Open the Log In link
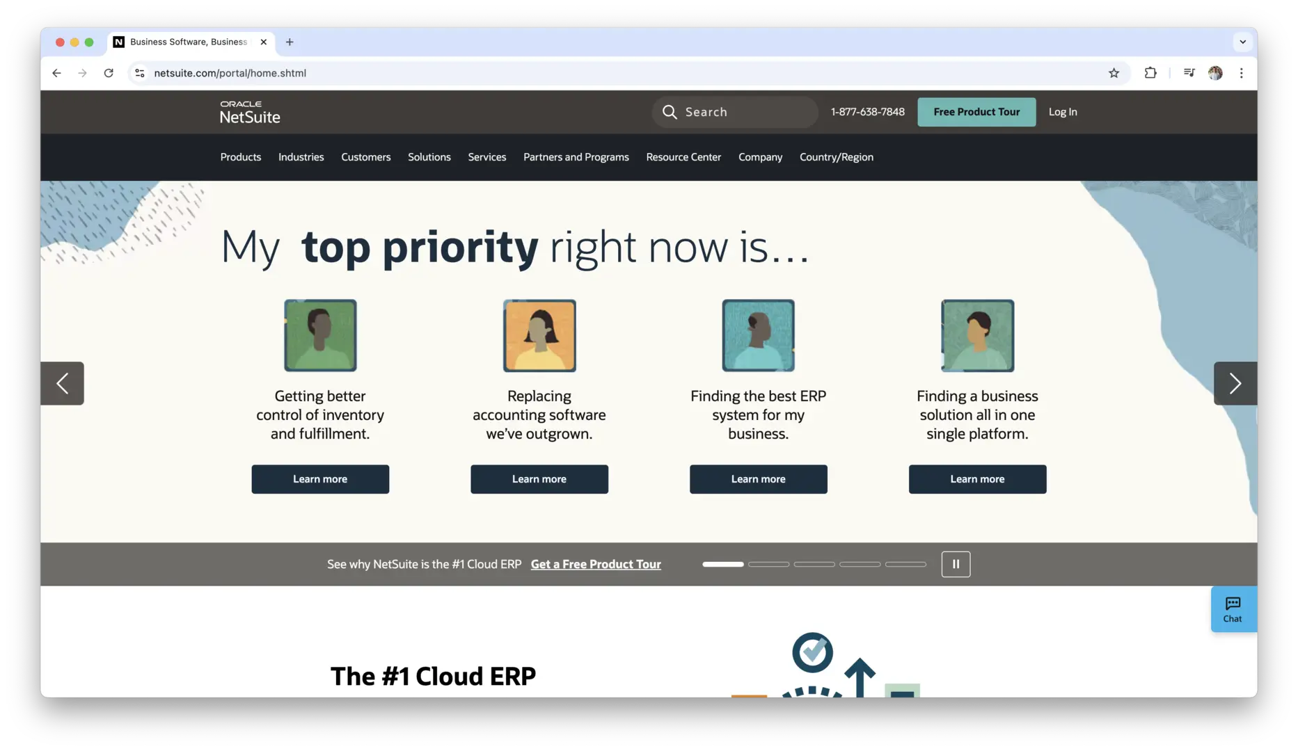This screenshot has width=1298, height=751. (x=1063, y=112)
